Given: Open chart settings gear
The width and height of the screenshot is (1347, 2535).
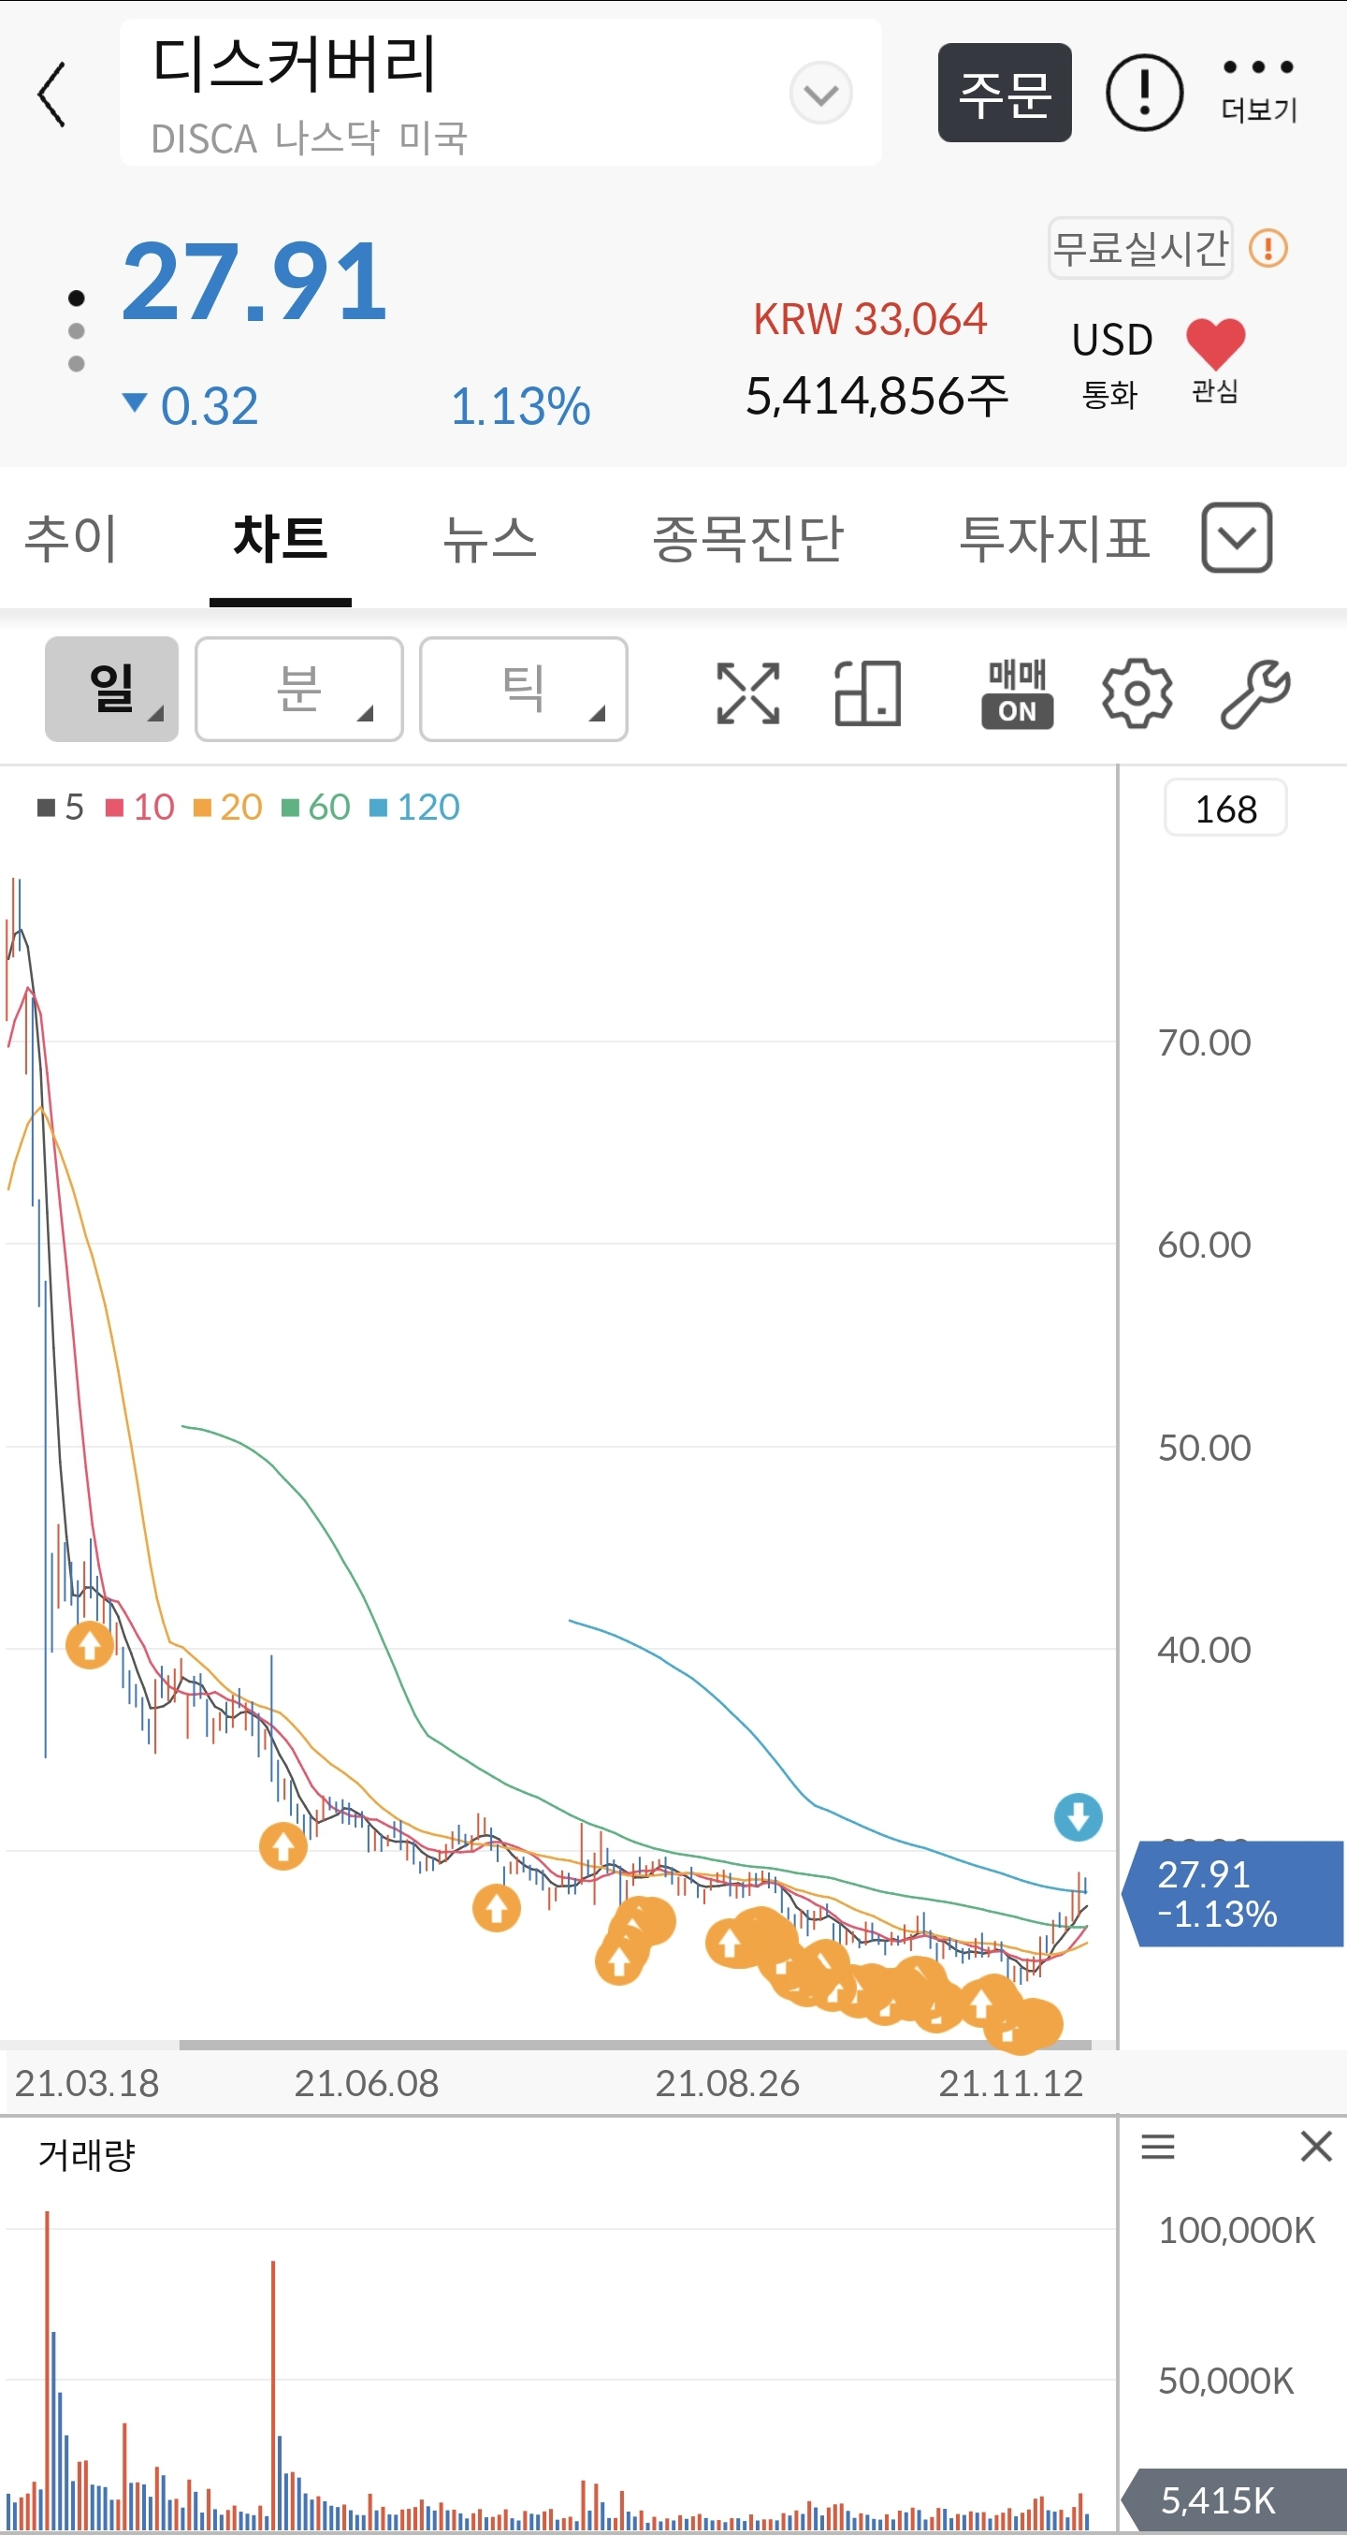Looking at the screenshot, I should tap(1137, 692).
